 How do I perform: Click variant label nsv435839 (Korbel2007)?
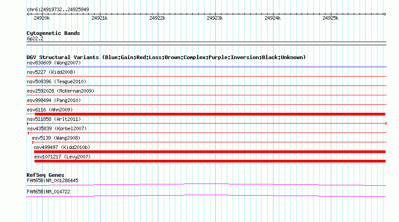[x=57, y=128]
